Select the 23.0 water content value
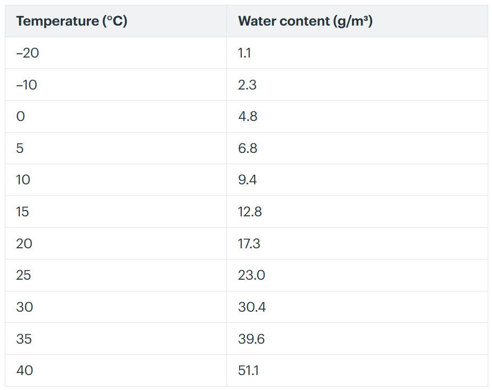The height and width of the screenshot is (390, 492). 252,275
